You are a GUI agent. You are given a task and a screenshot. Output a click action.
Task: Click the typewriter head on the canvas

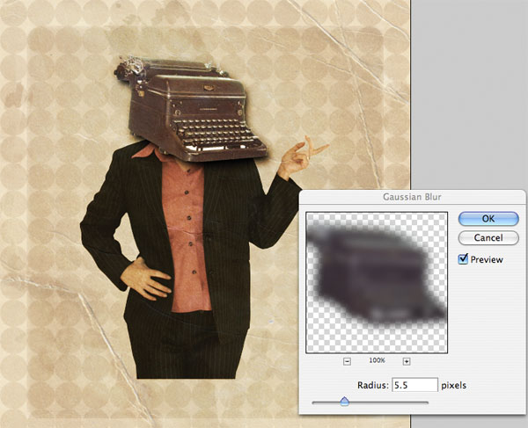click(x=191, y=109)
